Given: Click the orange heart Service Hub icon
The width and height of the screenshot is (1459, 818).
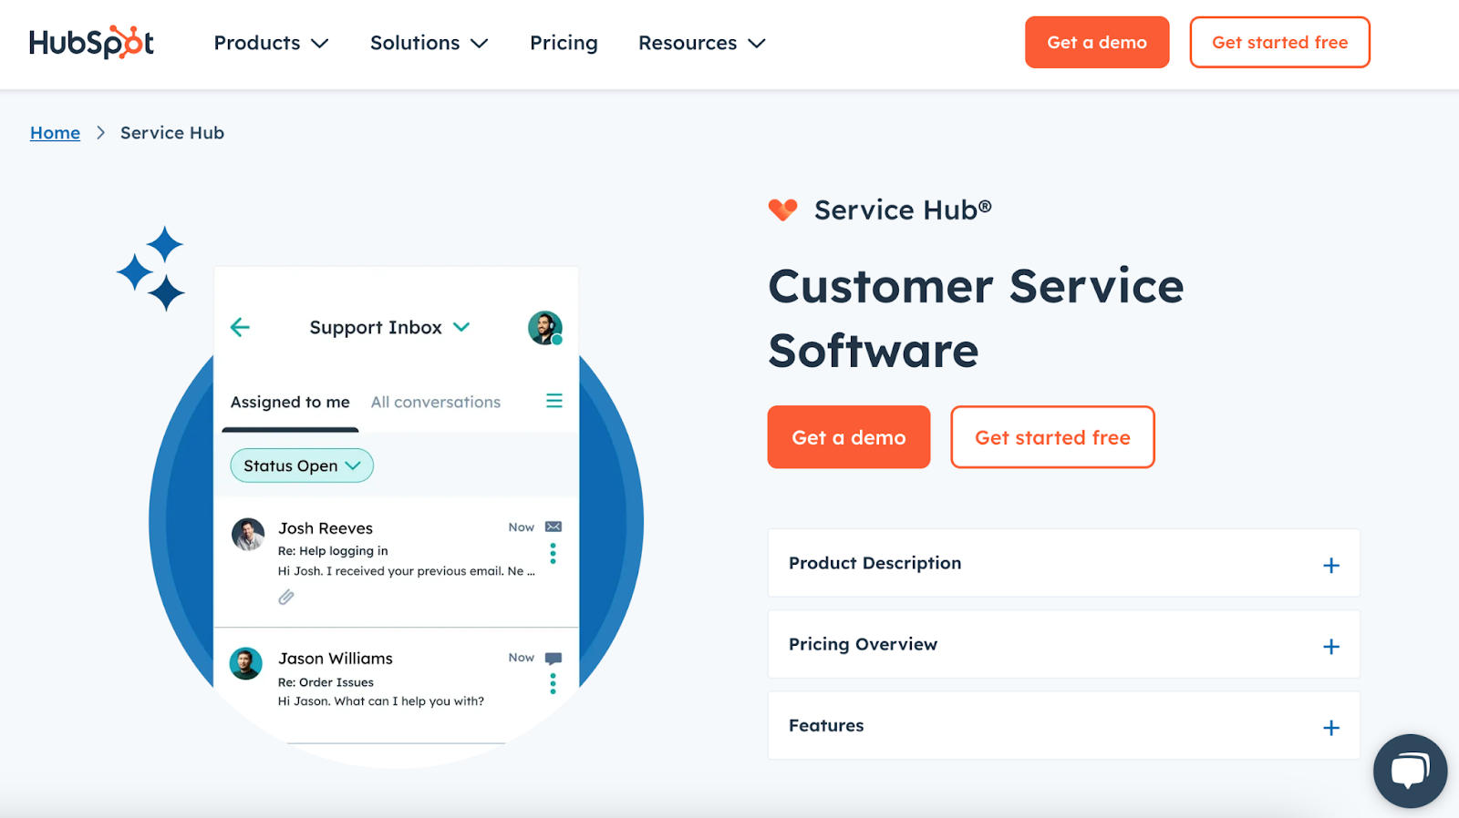Looking at the screenshot, I should click(x=782, y=210).
